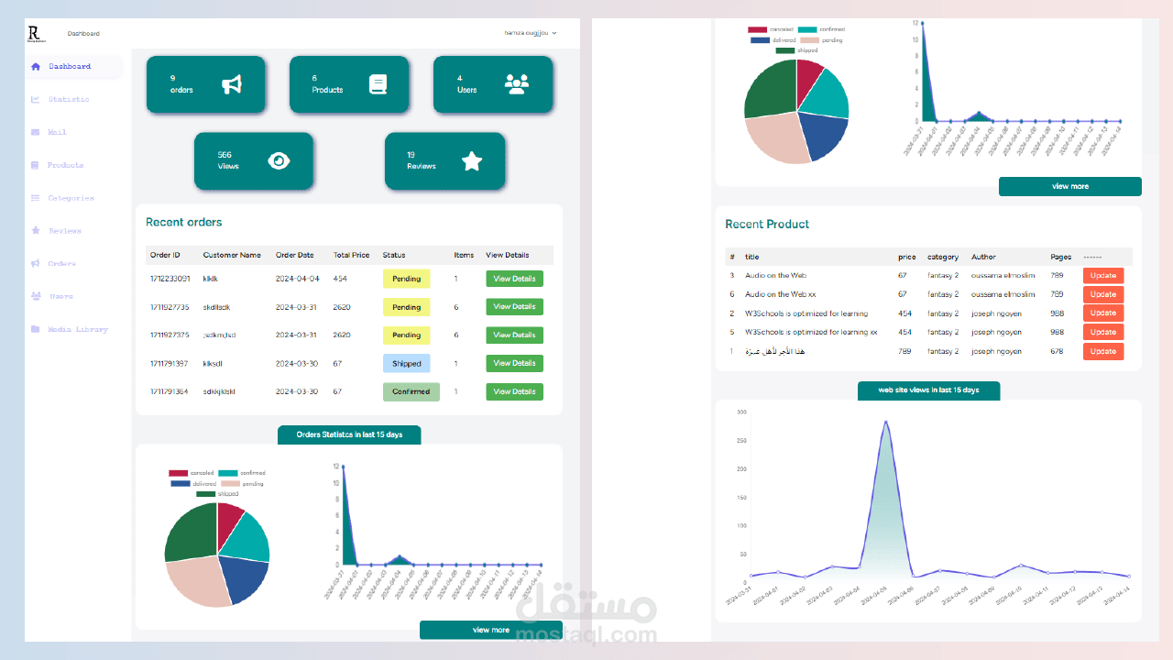Click the Categories list icon
Viewport: 1173px width, 660px height.
point(36,198)
